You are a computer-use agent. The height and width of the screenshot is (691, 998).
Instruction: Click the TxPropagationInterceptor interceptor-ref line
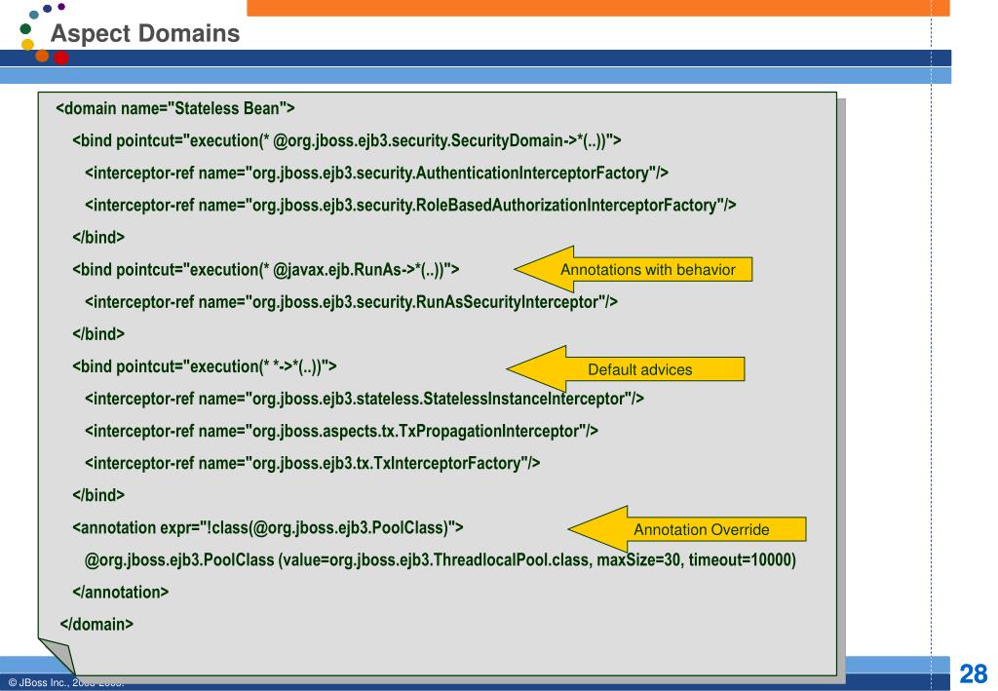pos(341,432)
